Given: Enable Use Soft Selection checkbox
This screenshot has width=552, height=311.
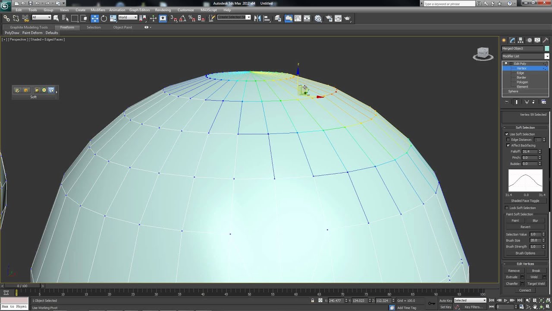Looking at the screenshot, I should pos(507,134).
